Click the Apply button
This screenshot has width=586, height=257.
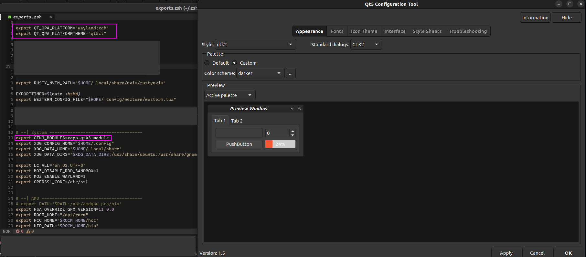[x=506, y=253]
